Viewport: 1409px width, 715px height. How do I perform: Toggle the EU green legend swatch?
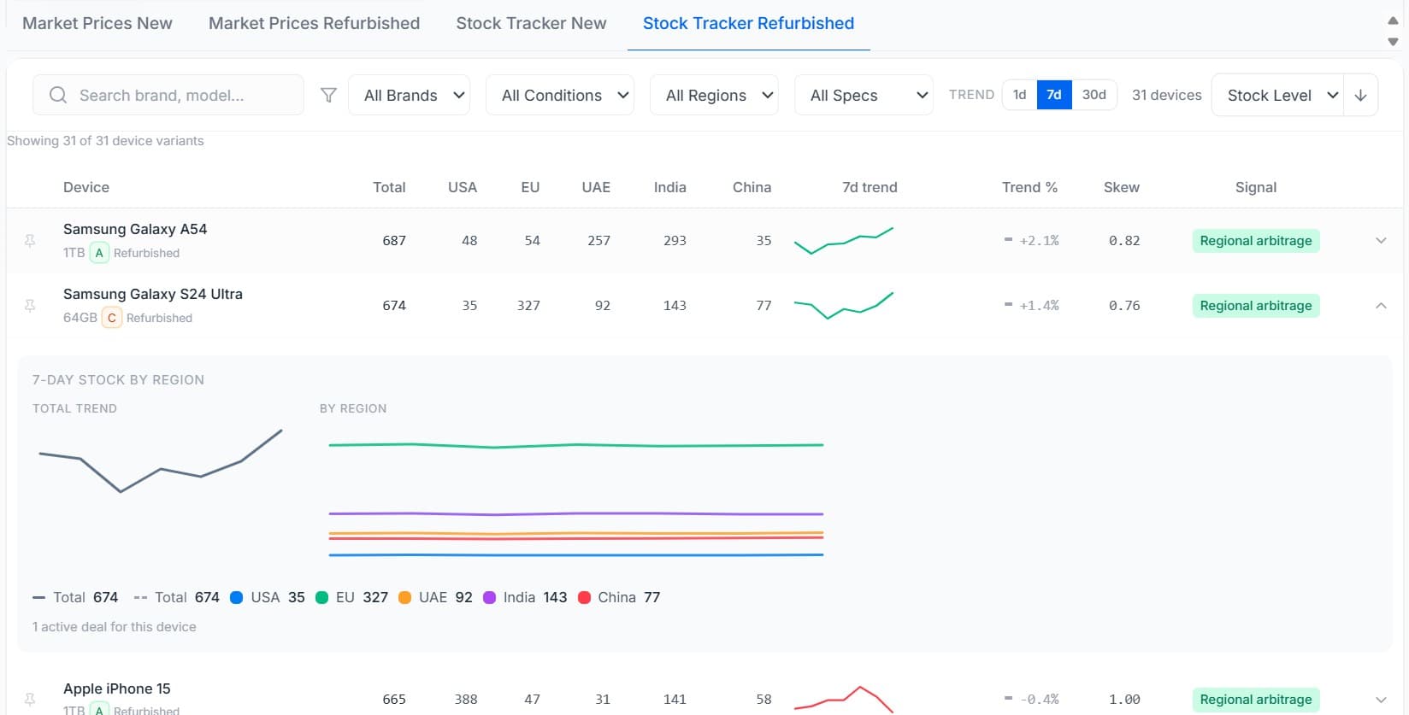tap(322, 598)
